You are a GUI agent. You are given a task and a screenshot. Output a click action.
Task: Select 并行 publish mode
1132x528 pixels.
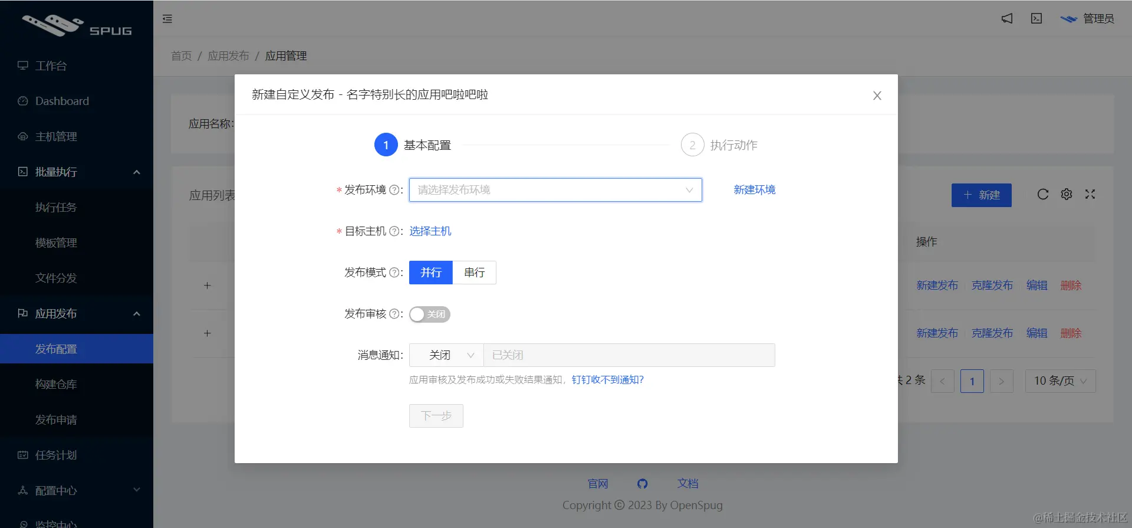tap(431, 273)
